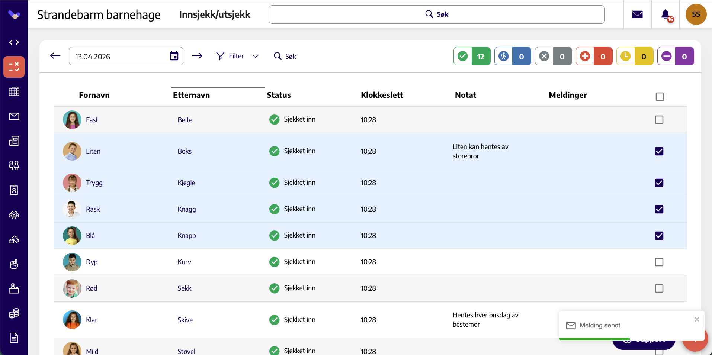Expand the Filter dropdown
Viewport: 712px width, 355px height.
[237, 56]
